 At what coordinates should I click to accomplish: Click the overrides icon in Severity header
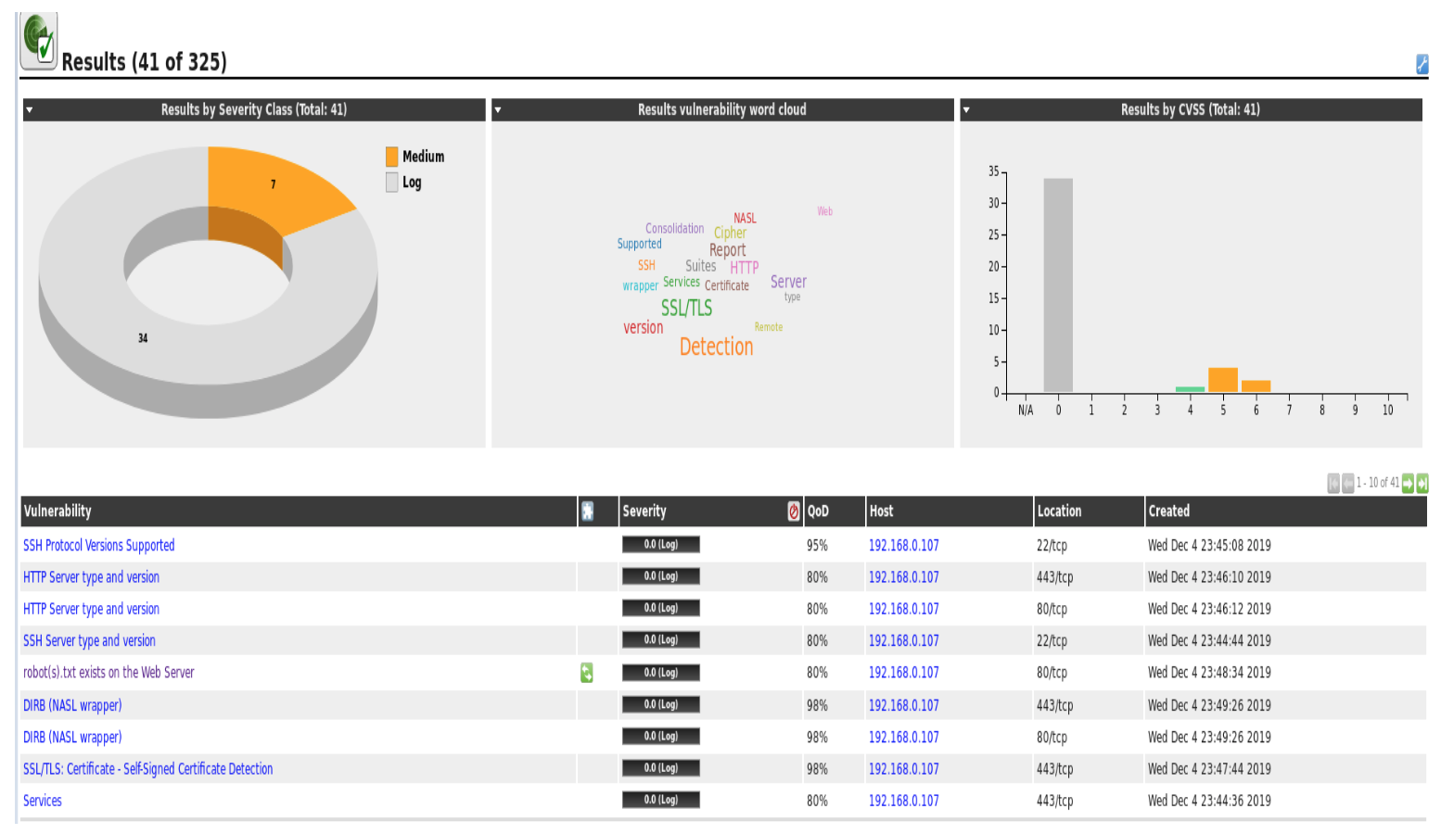[x=794, y=511]
